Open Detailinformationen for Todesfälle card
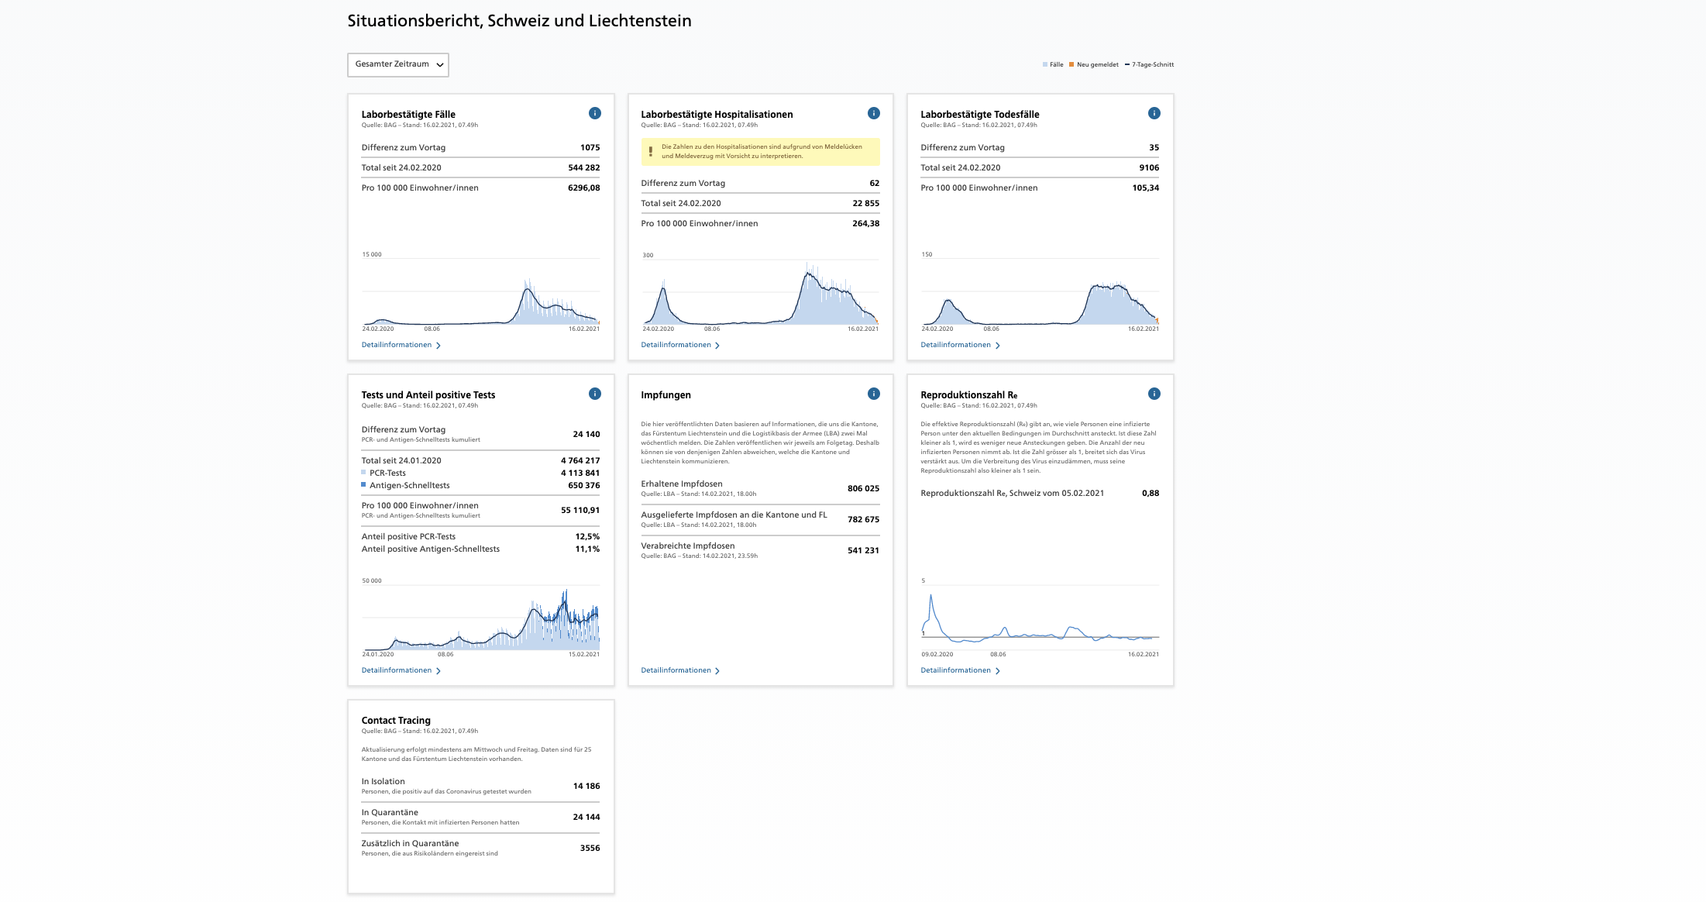Viewport: 1706px width, 902px height. tap(956, 345)
